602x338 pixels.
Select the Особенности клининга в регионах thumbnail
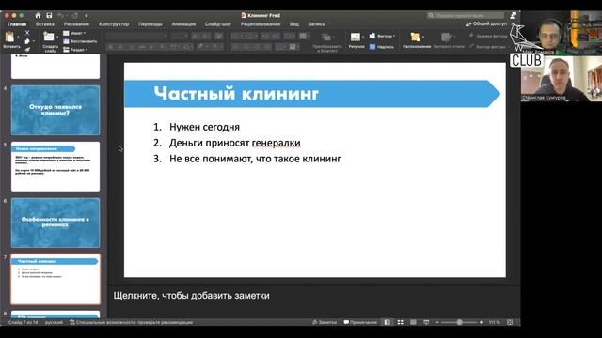[55, 223]
